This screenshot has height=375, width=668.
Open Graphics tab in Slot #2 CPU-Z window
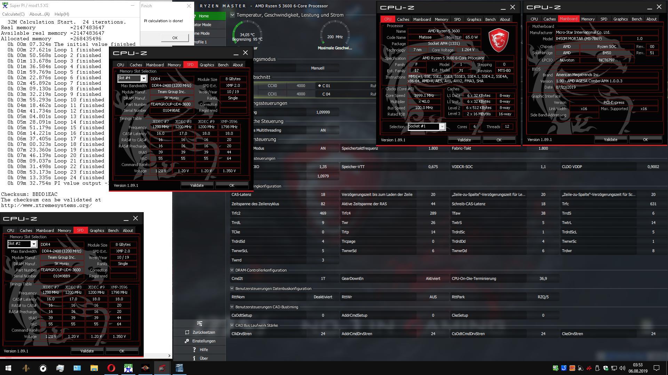(97, 231)
